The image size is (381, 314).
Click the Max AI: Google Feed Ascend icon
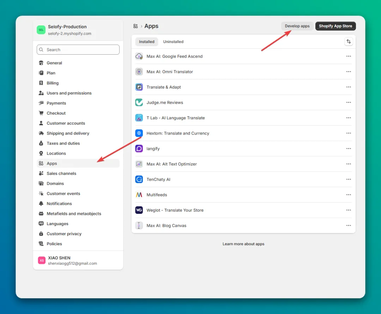pos(139,56)
